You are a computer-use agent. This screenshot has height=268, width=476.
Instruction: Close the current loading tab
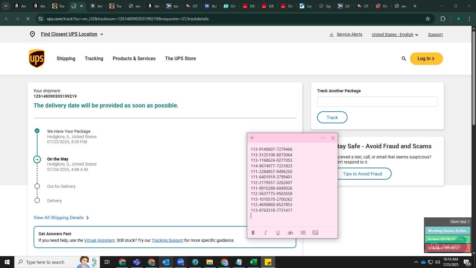(82, 6)
